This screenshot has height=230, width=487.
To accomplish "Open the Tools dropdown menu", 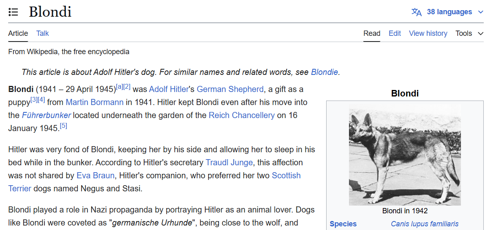I will [x=469, y=33].
